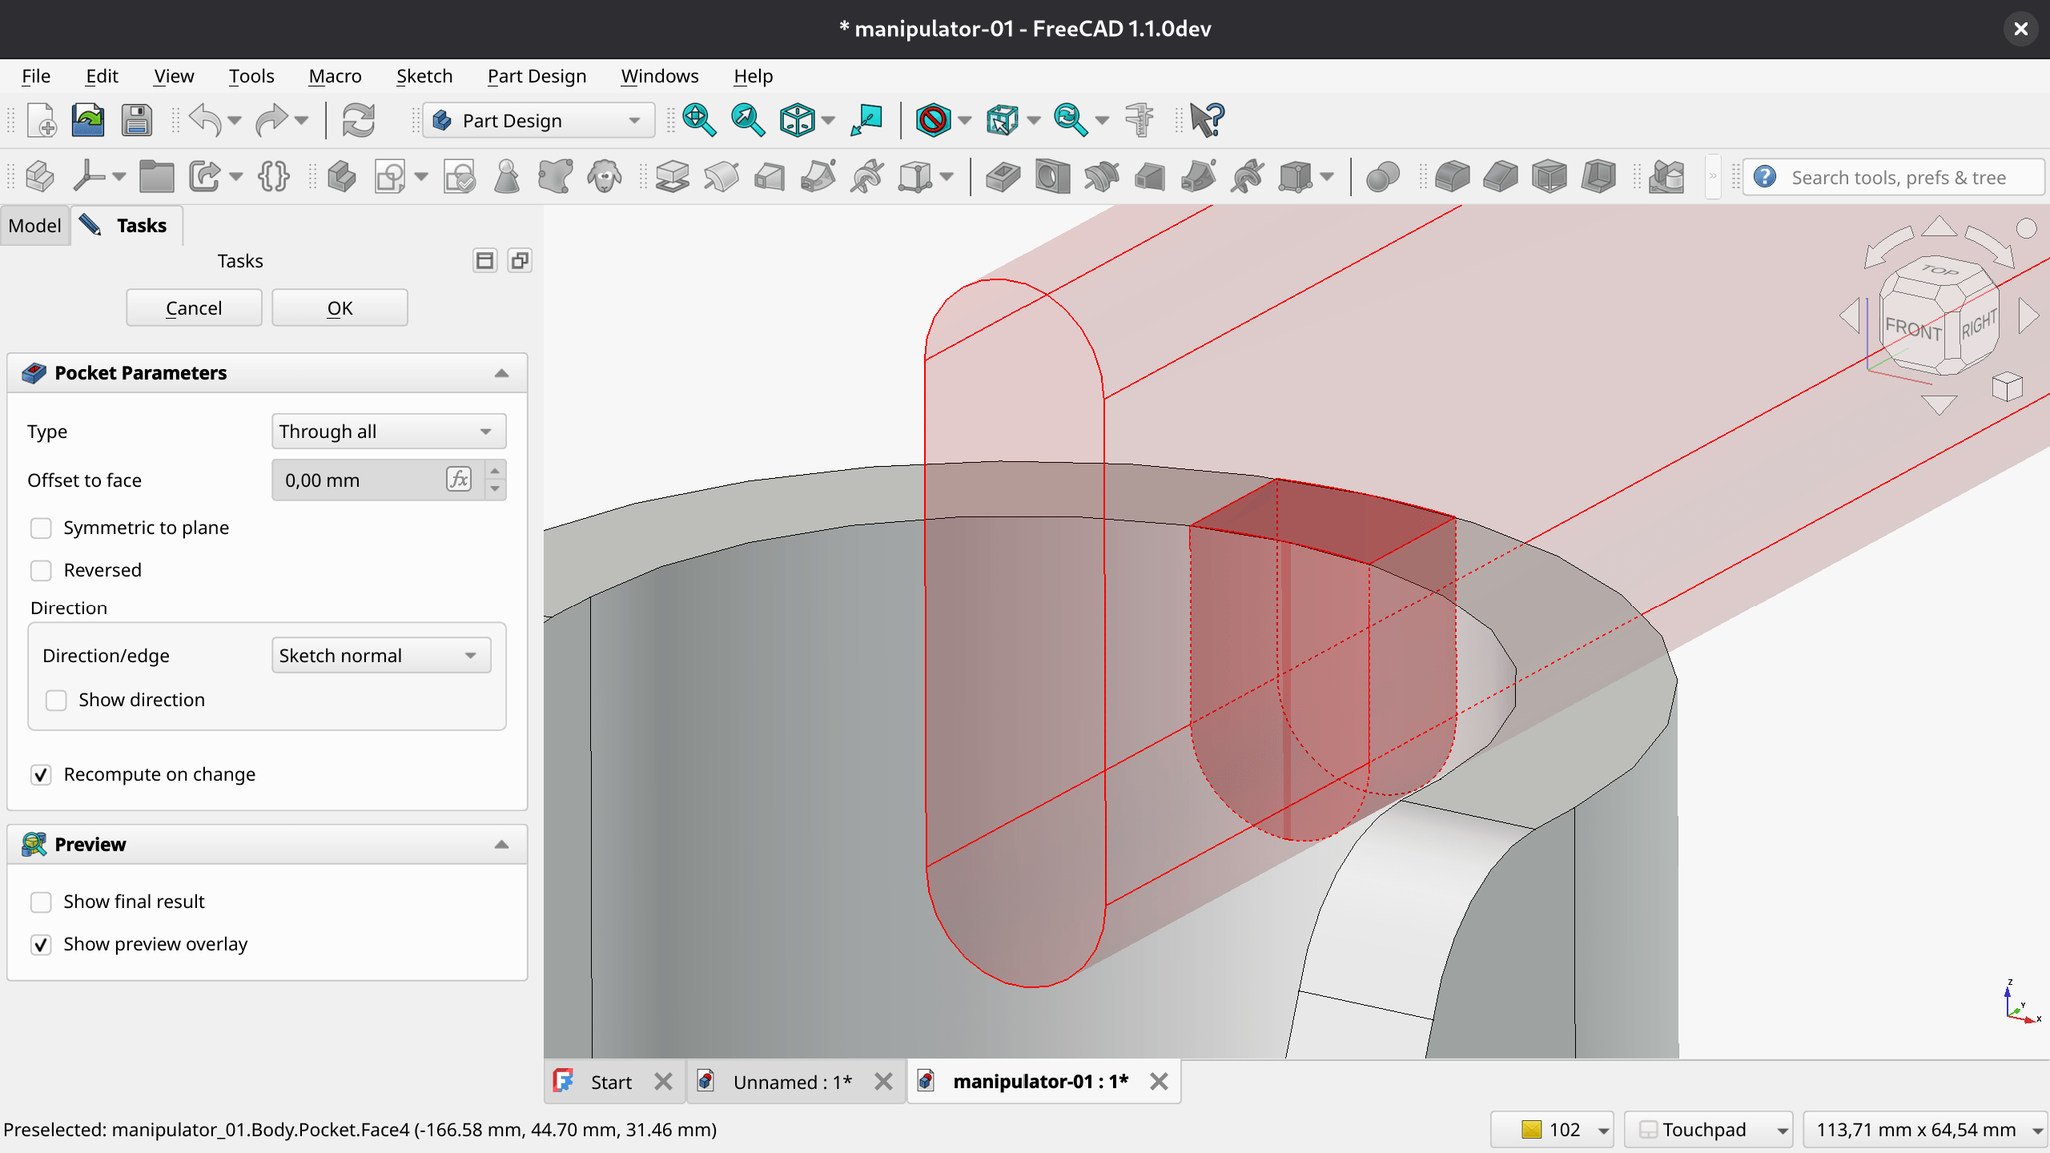Select the Pocket tool icon
Viewport: 2050px width, 1153px height.
[x=1003, y=177]
